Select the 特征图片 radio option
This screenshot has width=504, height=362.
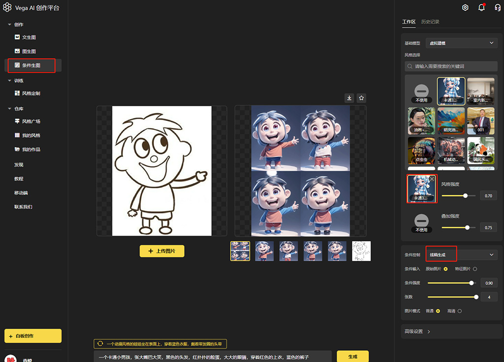click(475, 269)
